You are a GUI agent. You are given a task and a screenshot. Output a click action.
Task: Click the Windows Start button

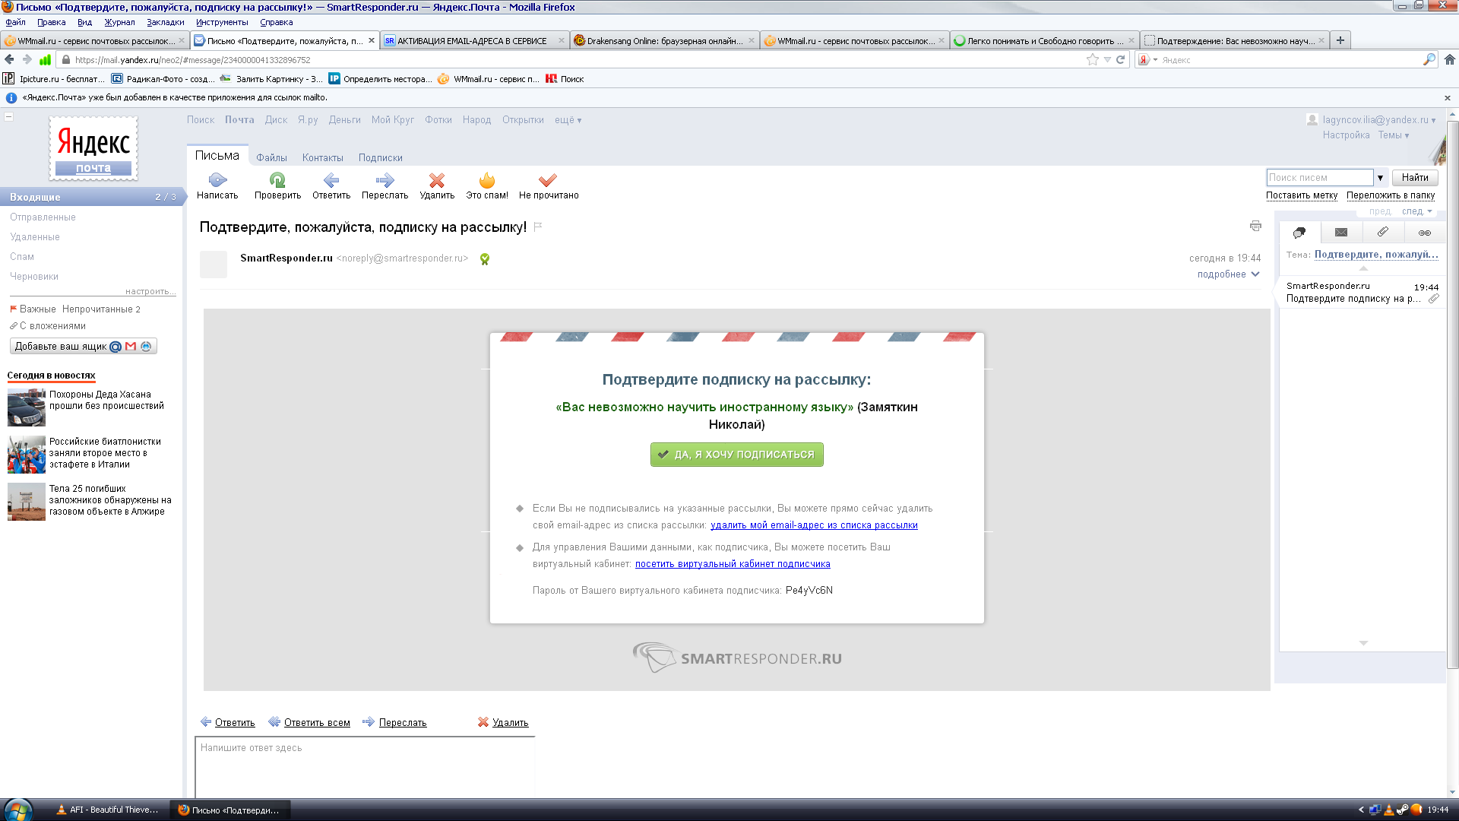tap(17, 810)
